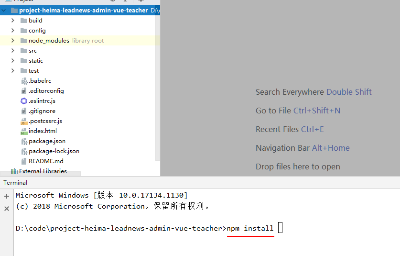The height and width of the screenshot is (256, 400).
Task: Select the config folder name
Action: (37, 31)
